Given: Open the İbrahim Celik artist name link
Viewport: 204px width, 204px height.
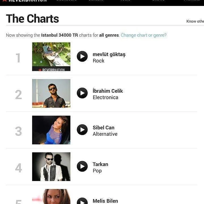Looking at the screenshot, I should pyautogui.click(x=108, y=91).
